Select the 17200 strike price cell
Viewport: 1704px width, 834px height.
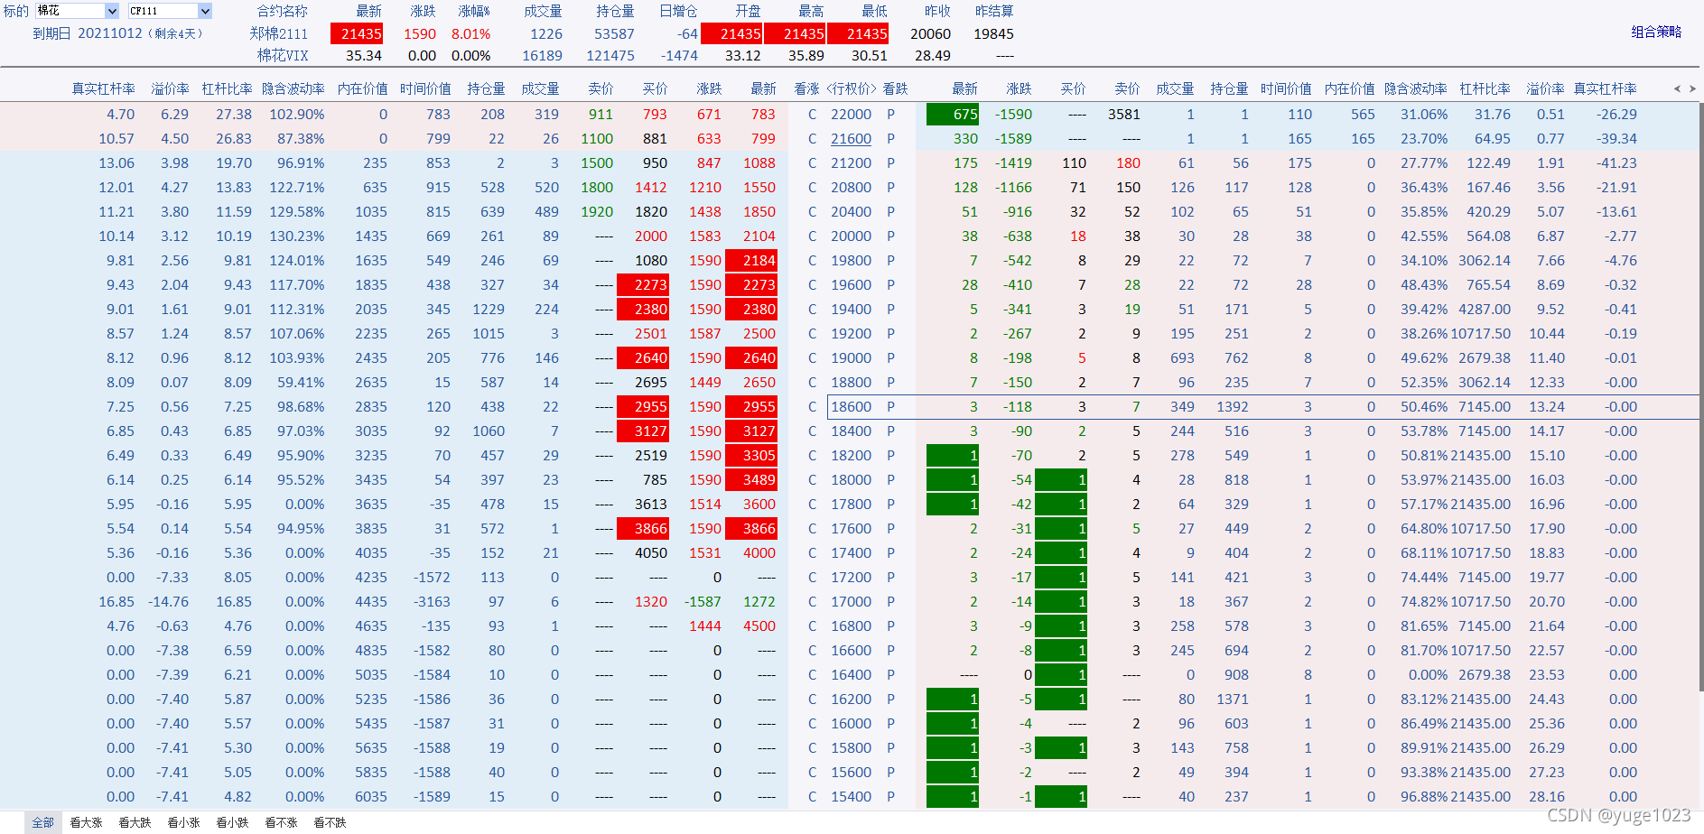point(852,578)
